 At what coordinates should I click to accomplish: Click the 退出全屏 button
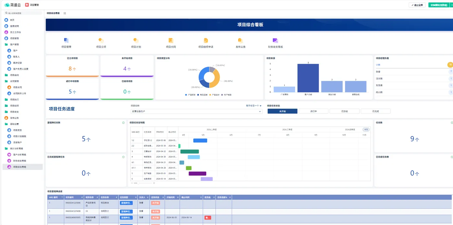(x=417, y=5)
